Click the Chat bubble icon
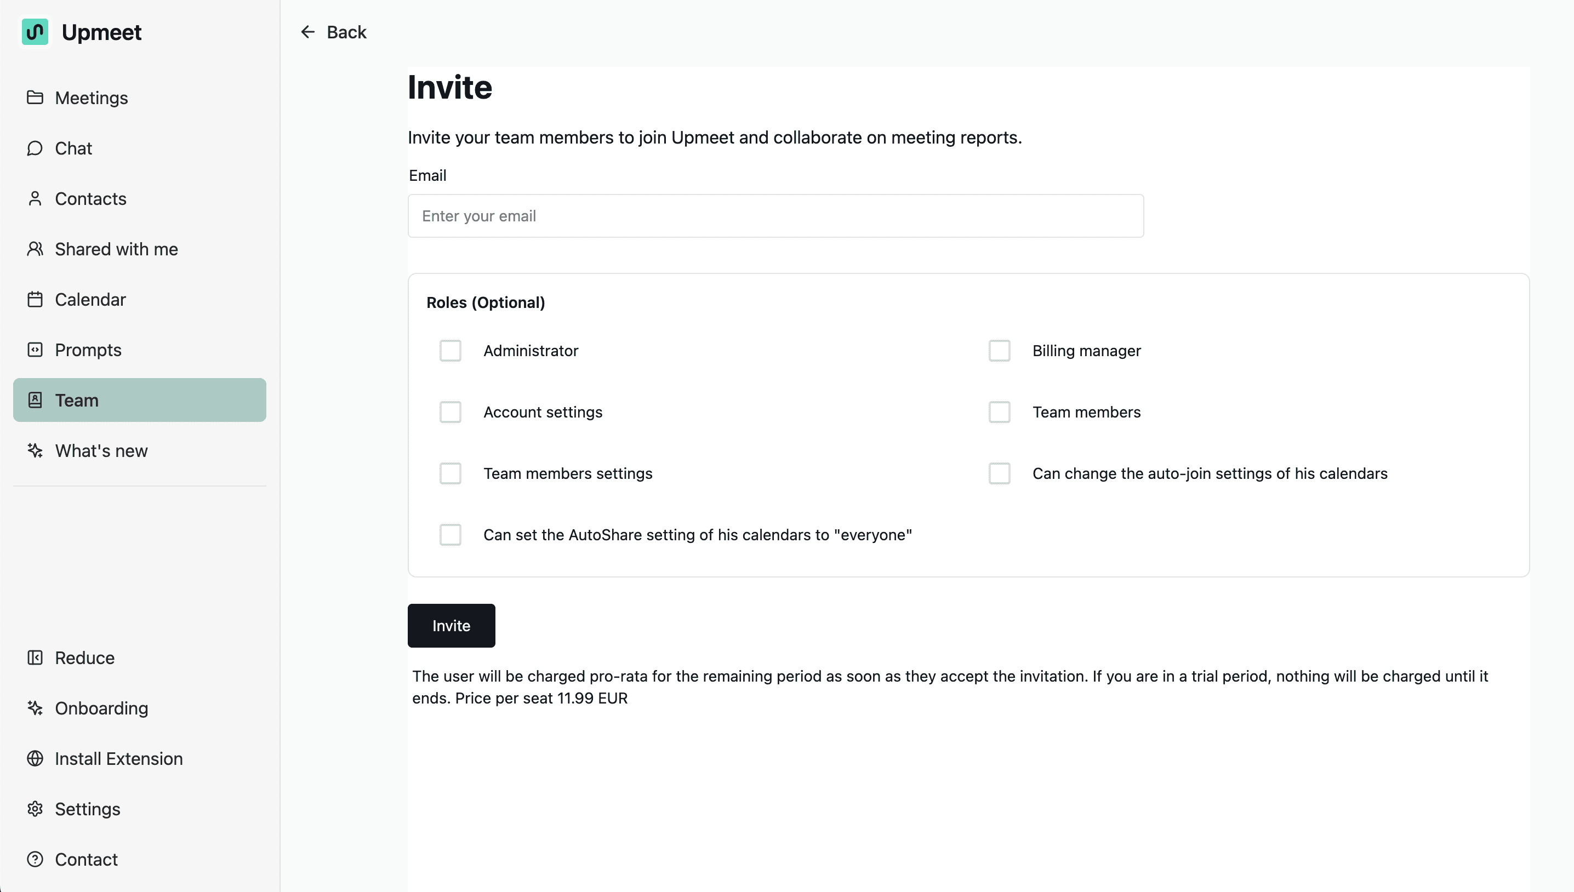 pyautogui.click(x=35, y=148)
